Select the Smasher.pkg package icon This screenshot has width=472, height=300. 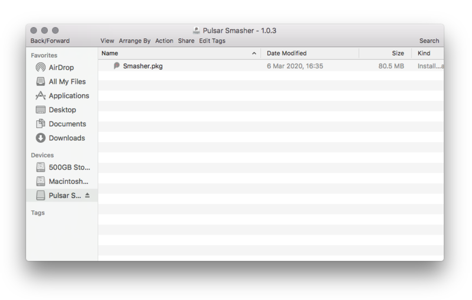[116, 66]
